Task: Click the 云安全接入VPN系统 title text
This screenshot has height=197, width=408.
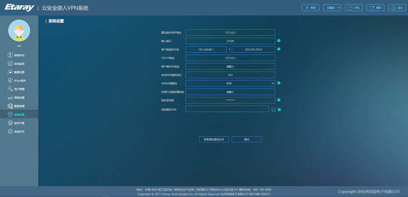Action: [65, 8]
